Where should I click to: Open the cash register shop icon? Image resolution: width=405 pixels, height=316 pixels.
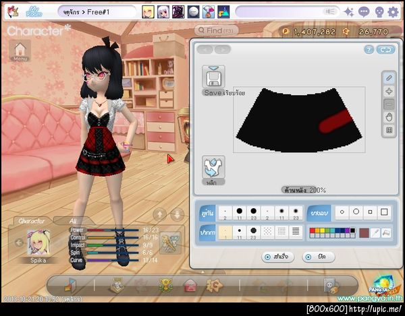point(117,285)
